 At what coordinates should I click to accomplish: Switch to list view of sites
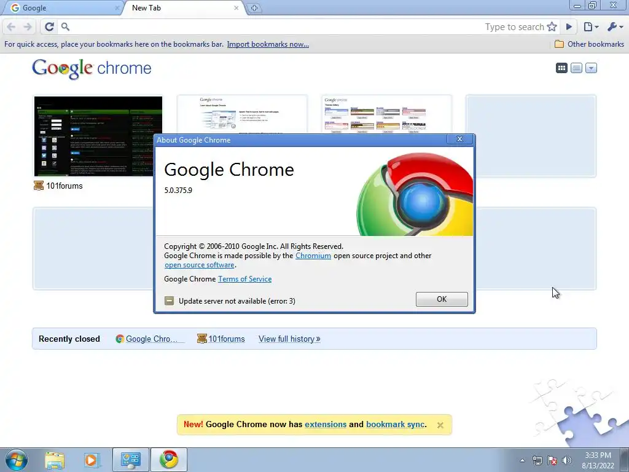[x=576, y=68]
